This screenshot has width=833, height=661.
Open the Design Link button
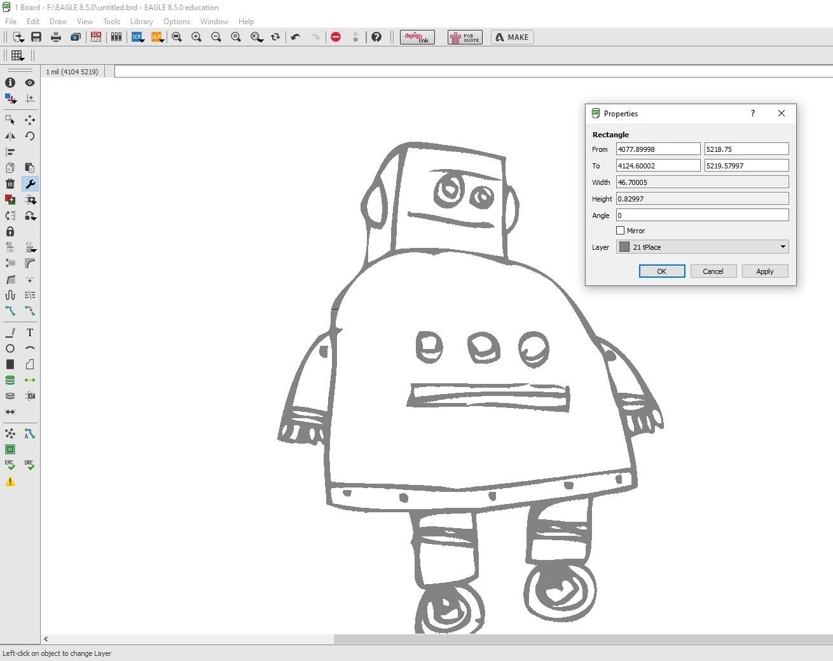pos(417,37)
